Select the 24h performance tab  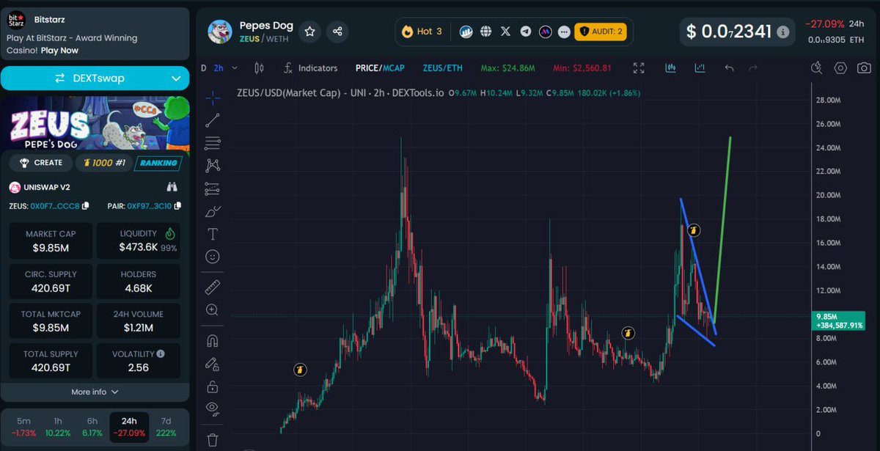pos(129,427)
